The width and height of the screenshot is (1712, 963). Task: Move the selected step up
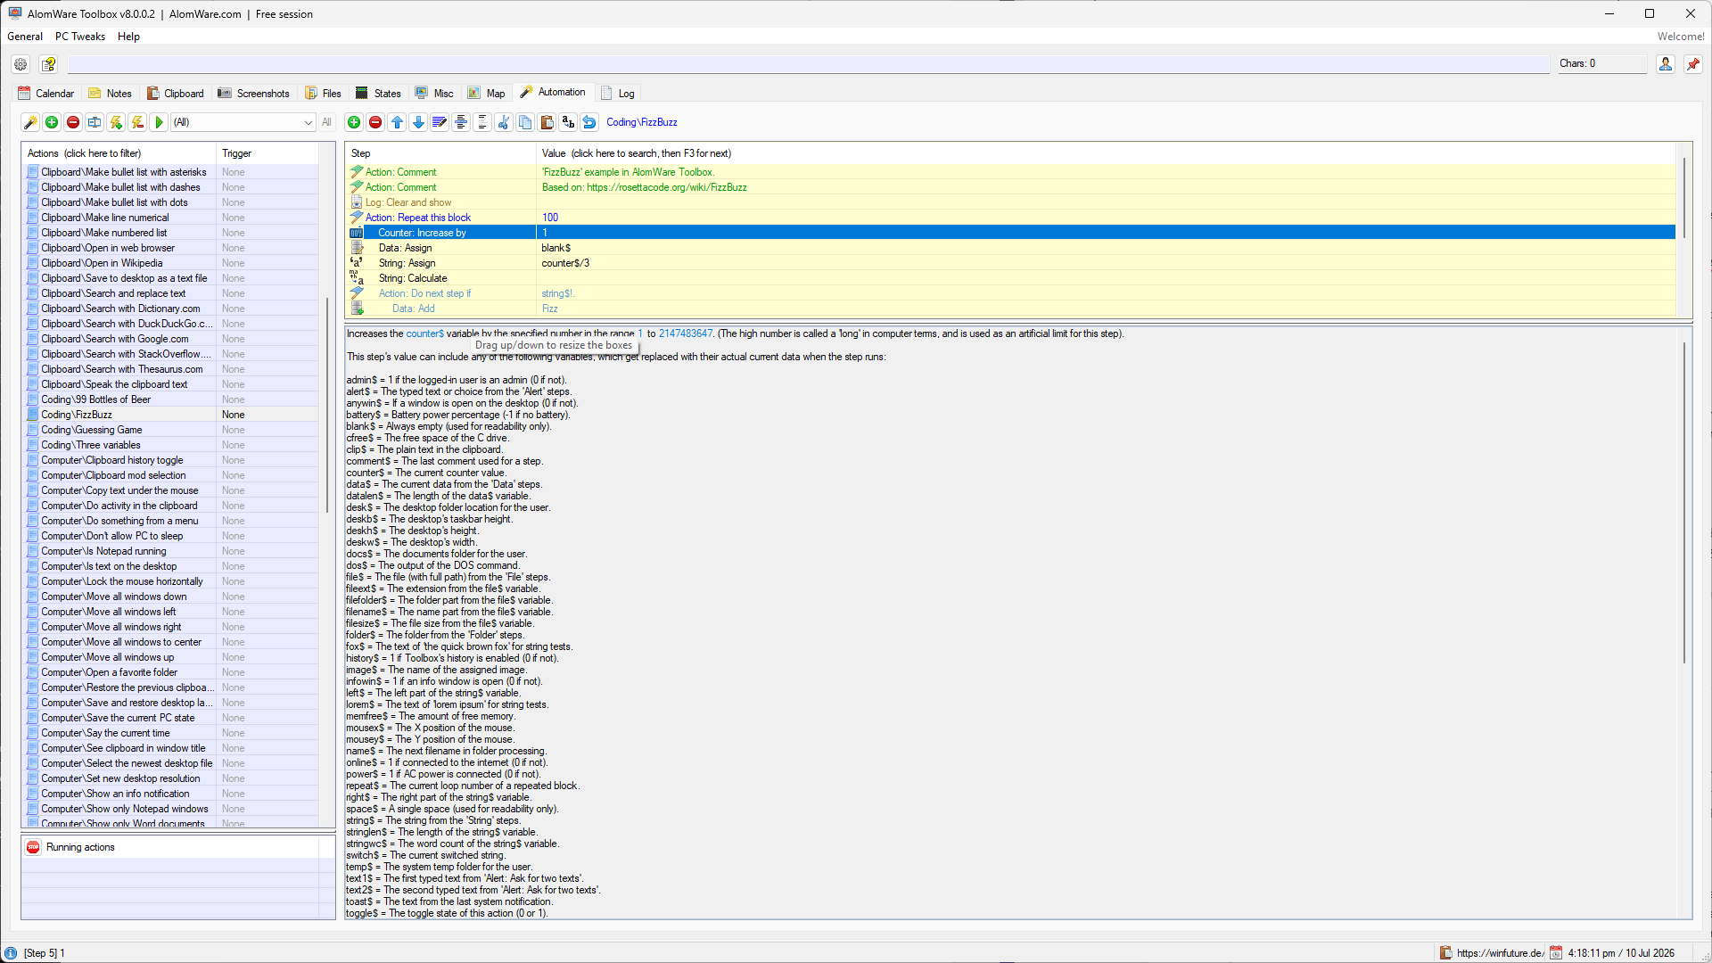pos(397,122)
